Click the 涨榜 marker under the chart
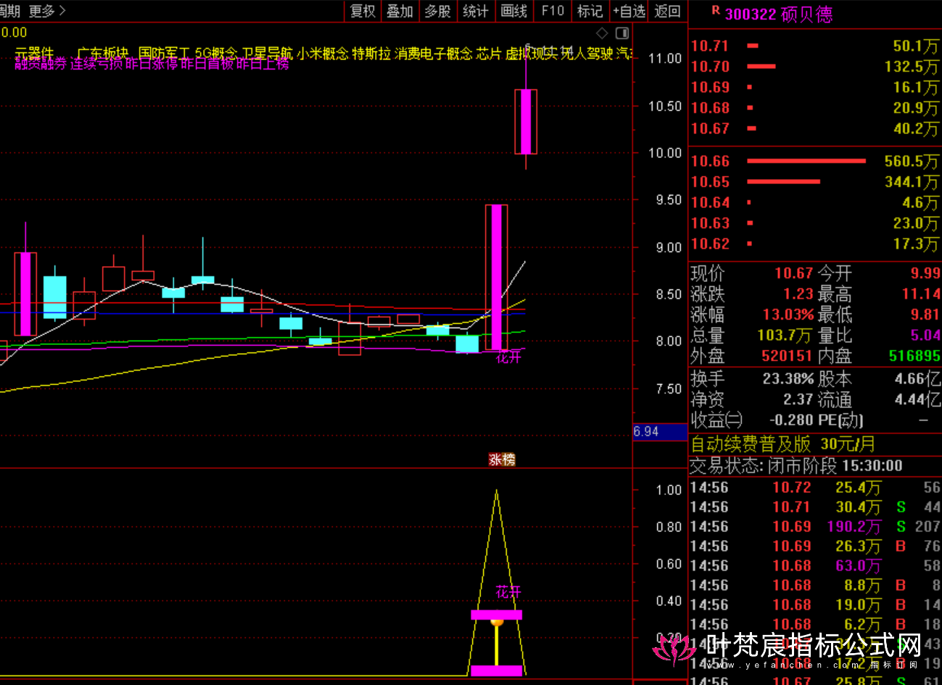942x685 pixels. (502, 460)
